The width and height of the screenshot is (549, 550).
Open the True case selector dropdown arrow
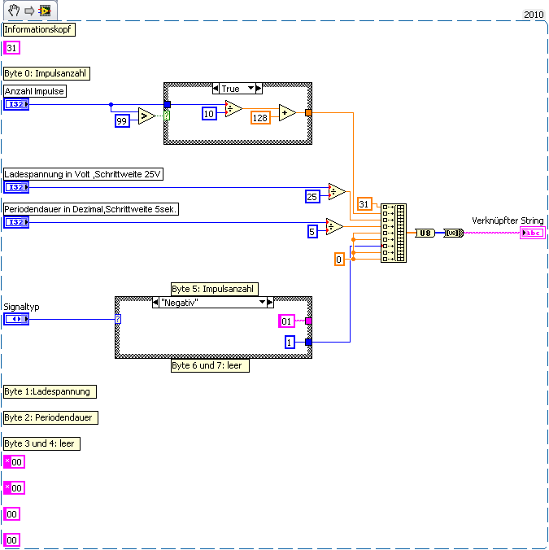coord(251,88)
